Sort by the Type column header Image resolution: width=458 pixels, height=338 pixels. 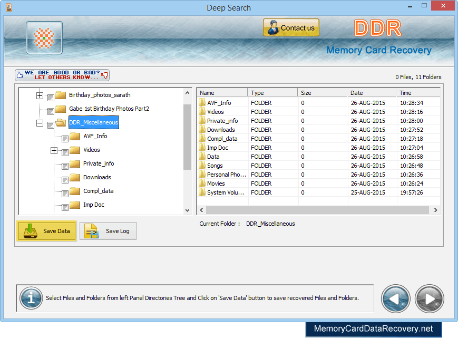pos(272,93)
